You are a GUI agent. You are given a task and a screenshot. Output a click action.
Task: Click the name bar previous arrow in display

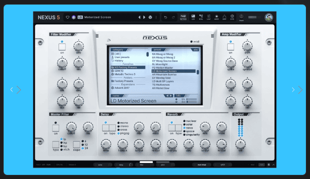[167, 96]
